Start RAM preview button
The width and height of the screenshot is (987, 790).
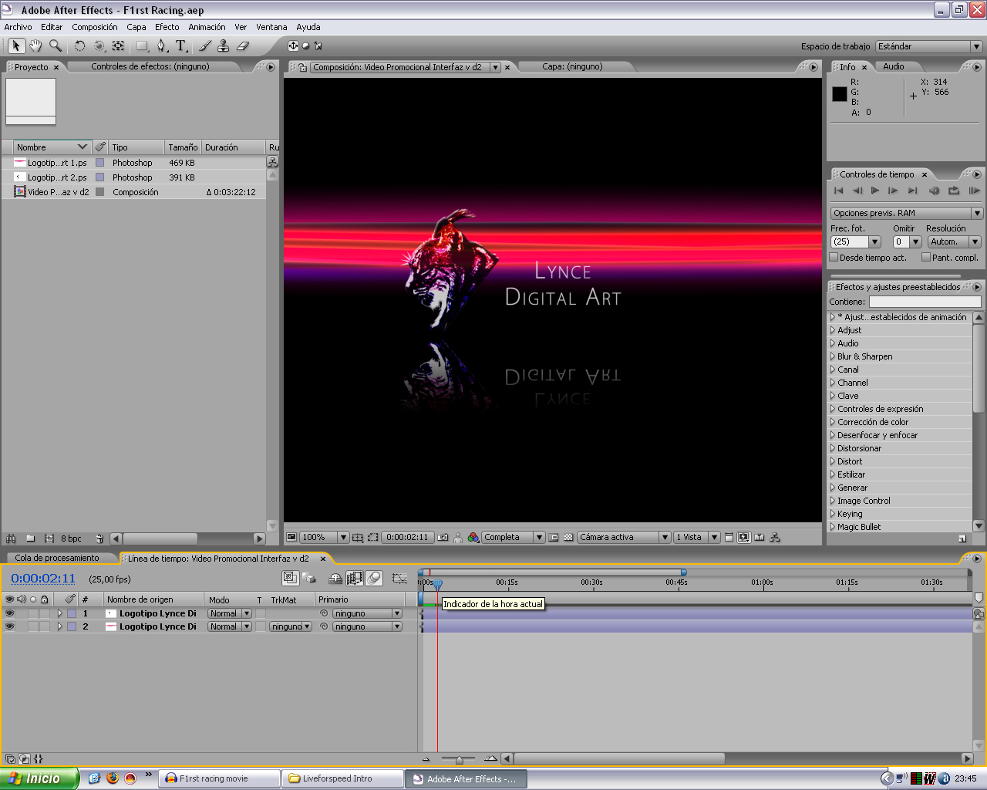974,191
